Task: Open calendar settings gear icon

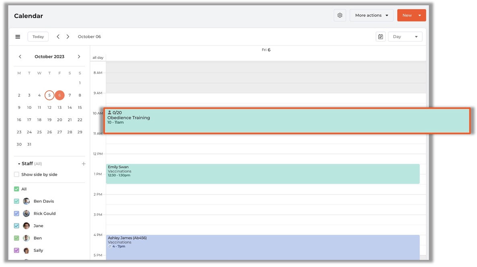Action: click(340, 15)
